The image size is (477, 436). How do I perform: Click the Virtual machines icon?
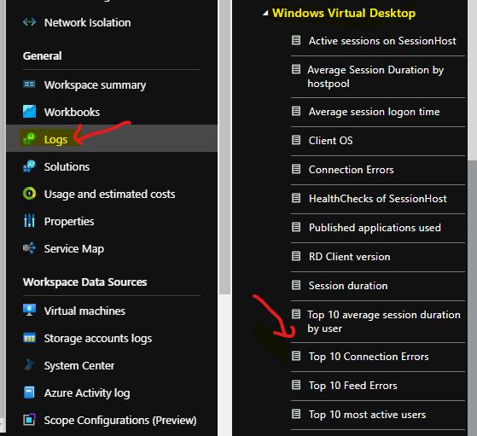coord(29,310)
